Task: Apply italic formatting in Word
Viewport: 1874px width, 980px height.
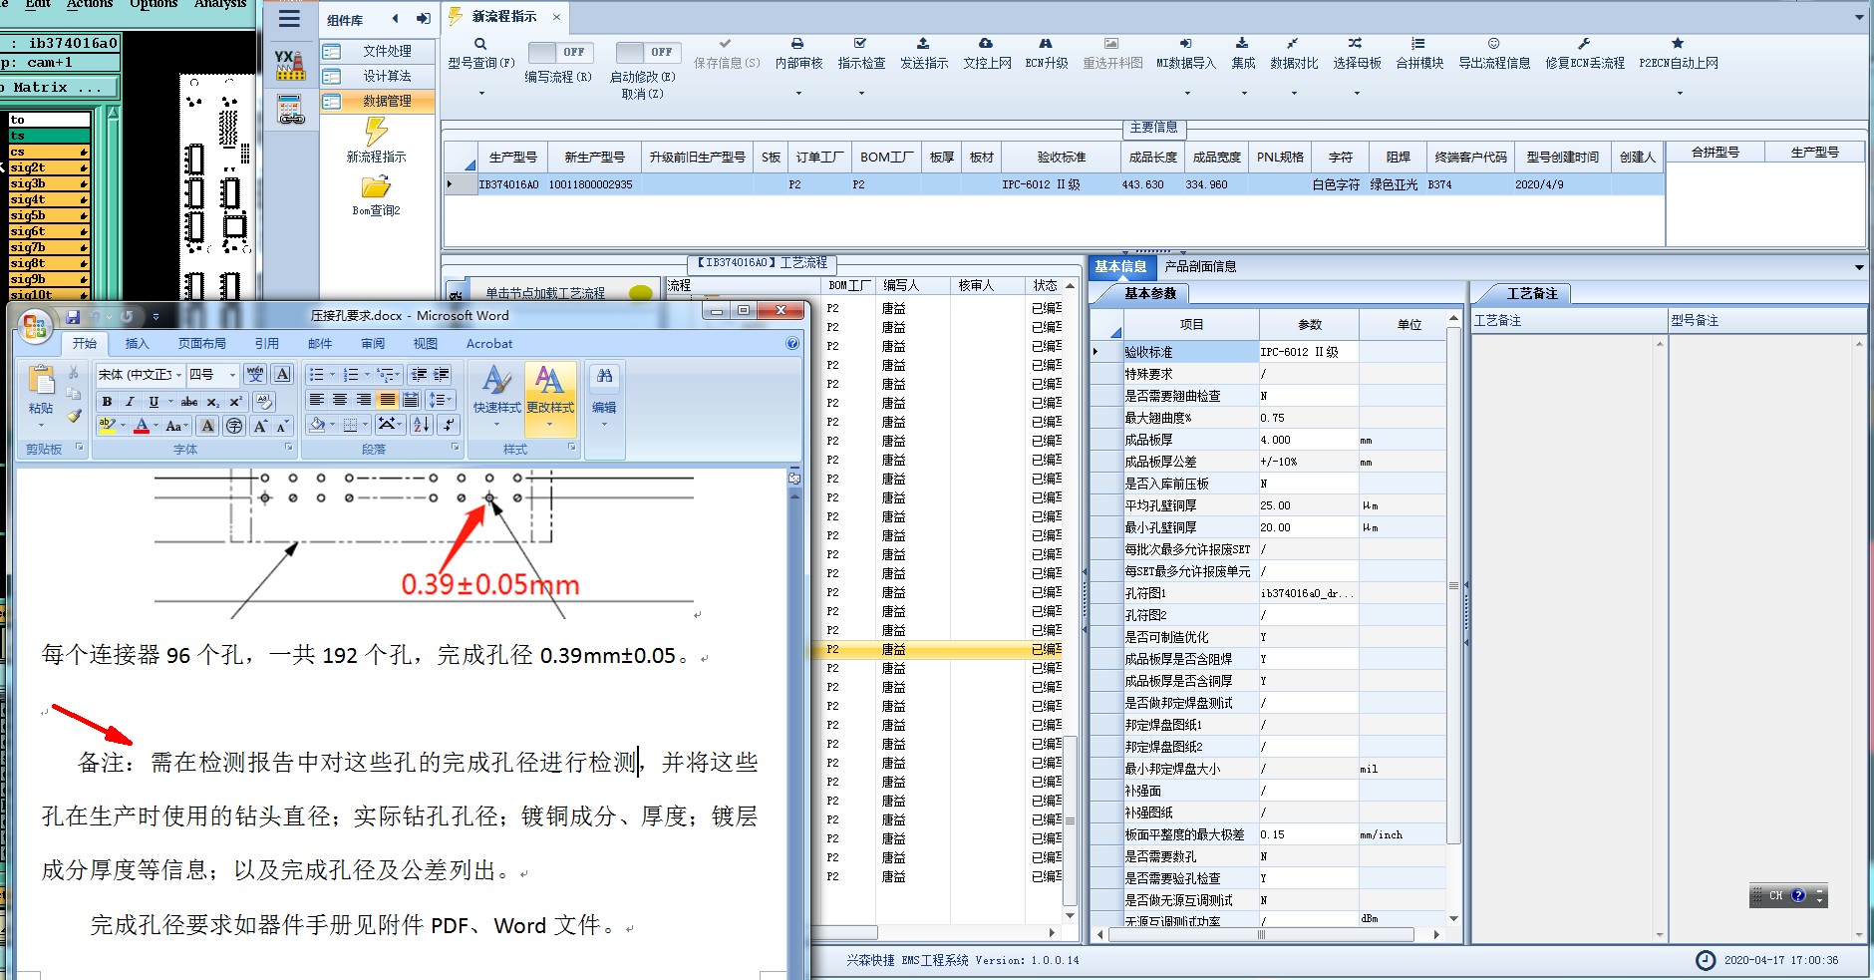Action: click(130, 402)
